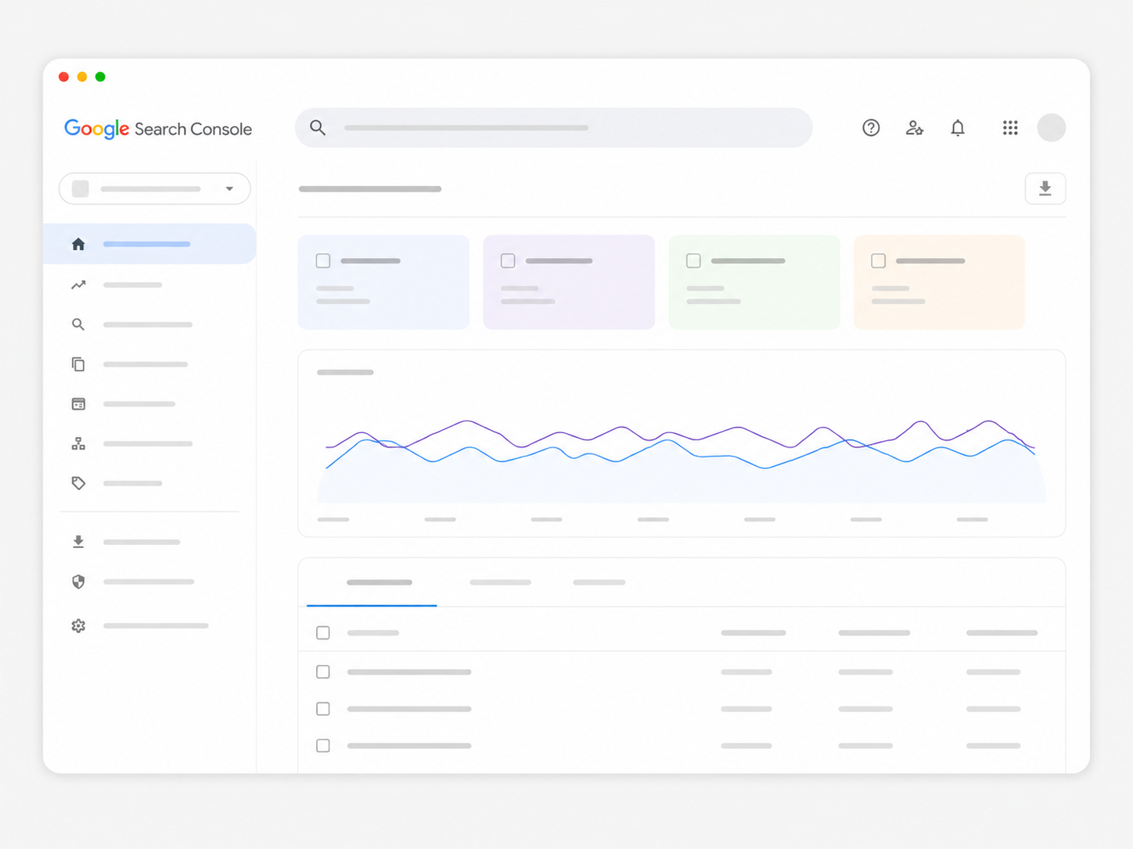The height and width of the screenshot is (849, 1133).
Task: Toggle the checkbox on the blue metric card
Action: pyautogui.click(x=323, y=260)
